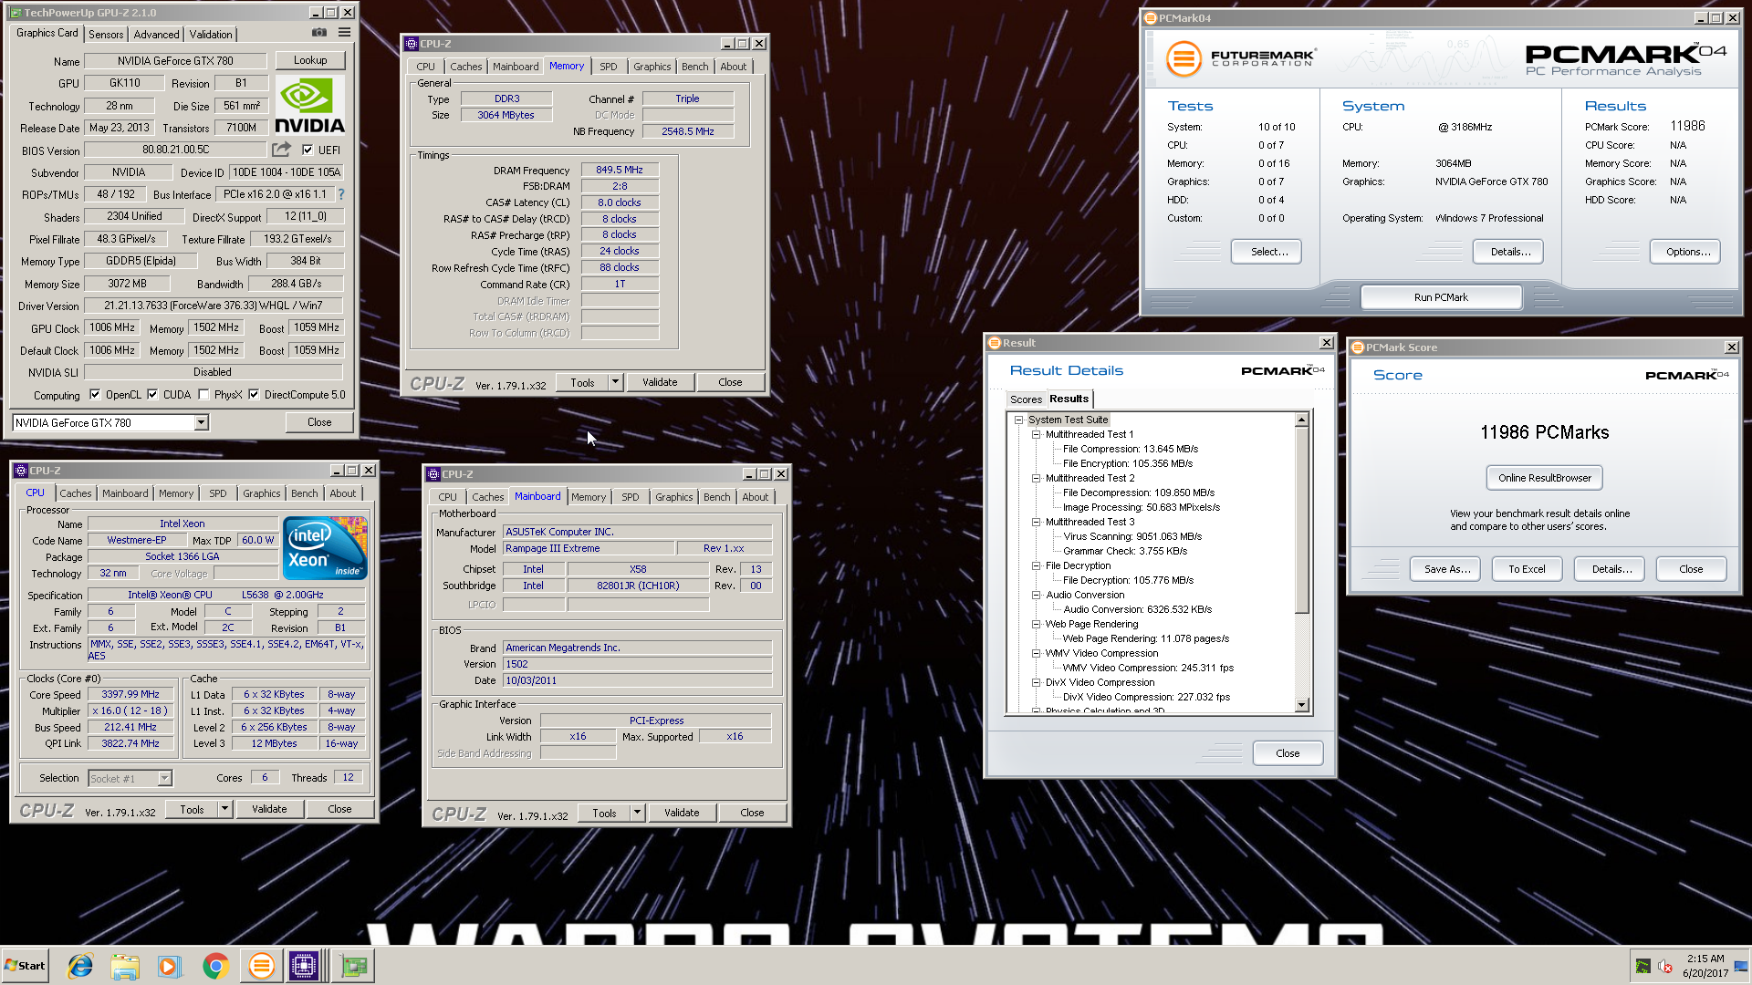This screenshot has width=1752, height=985.
Task: Switch to Scores tab in Result window
Action: (1026, 399)
